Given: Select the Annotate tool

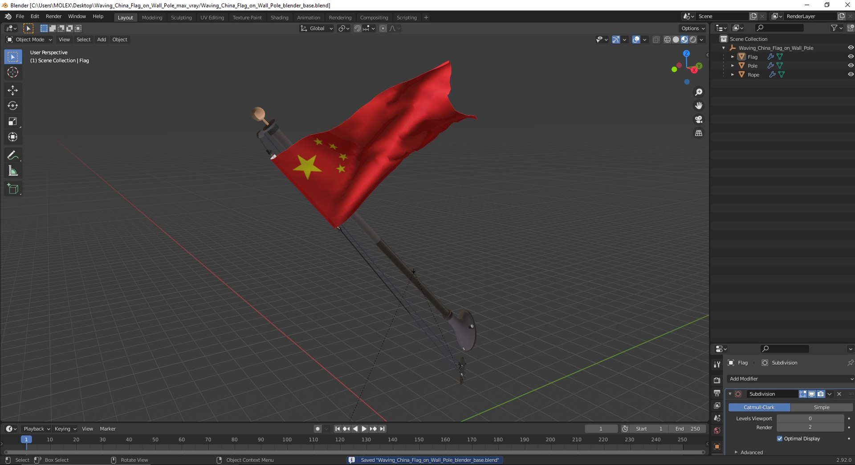Looking at the screenshot, I should coord(12,155).
